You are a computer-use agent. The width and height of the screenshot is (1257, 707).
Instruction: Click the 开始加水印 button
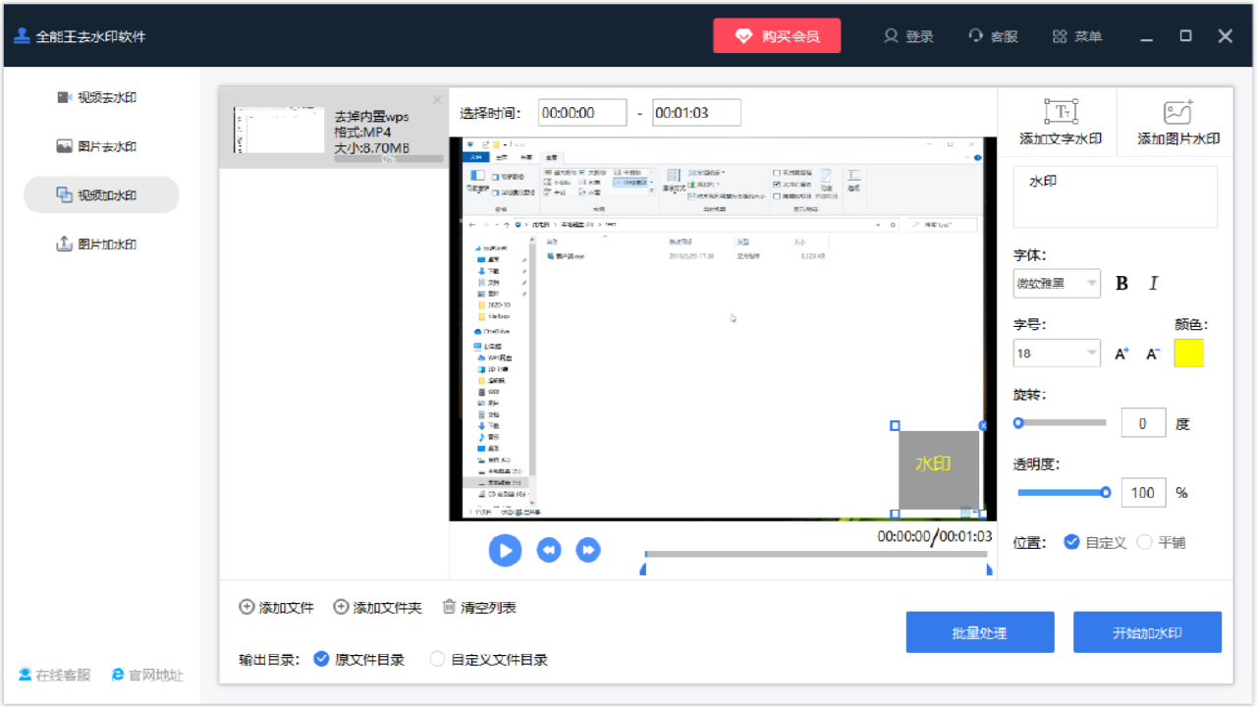pyautogui.click(x=1147, y=631)
